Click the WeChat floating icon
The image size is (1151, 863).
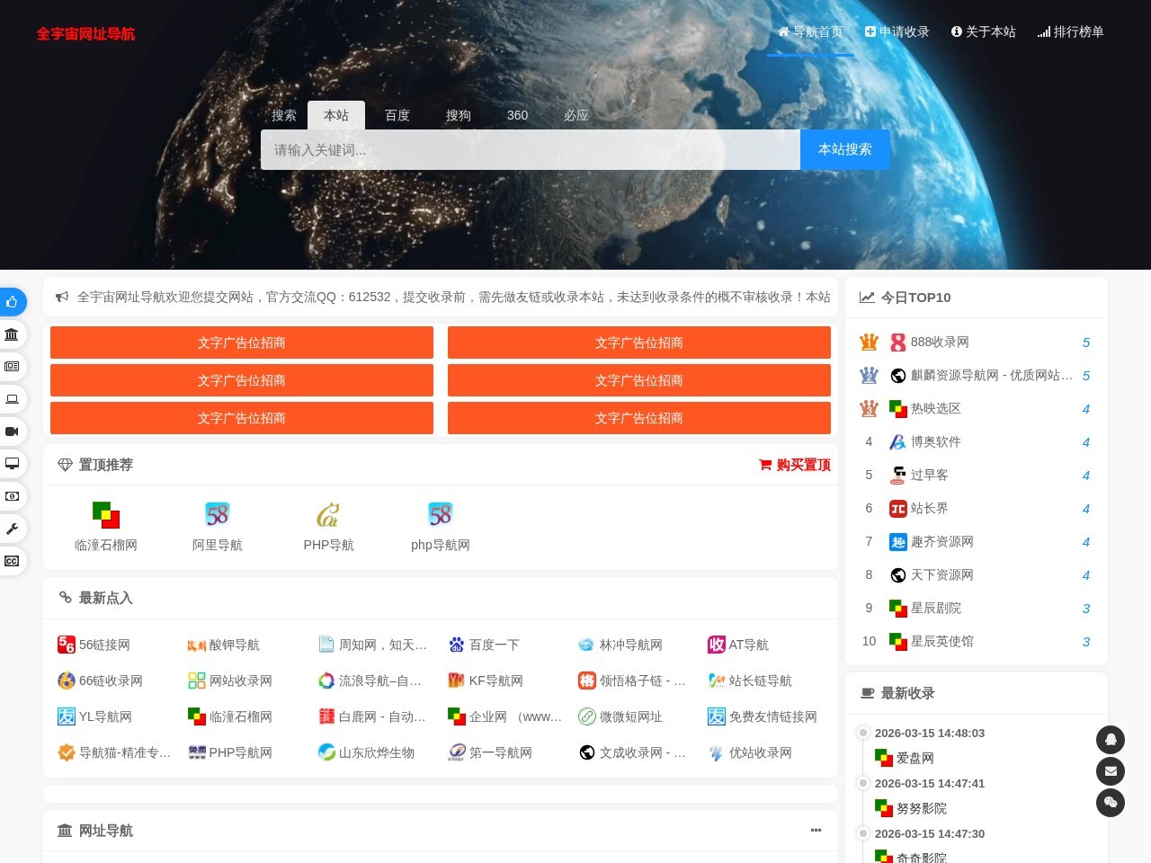pyautogui.click(x=1111, y=803)
